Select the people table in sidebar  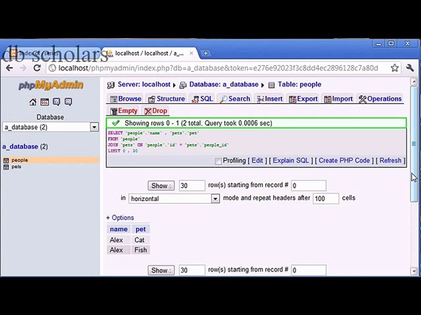pyautogui.click(x=20, y=160)
